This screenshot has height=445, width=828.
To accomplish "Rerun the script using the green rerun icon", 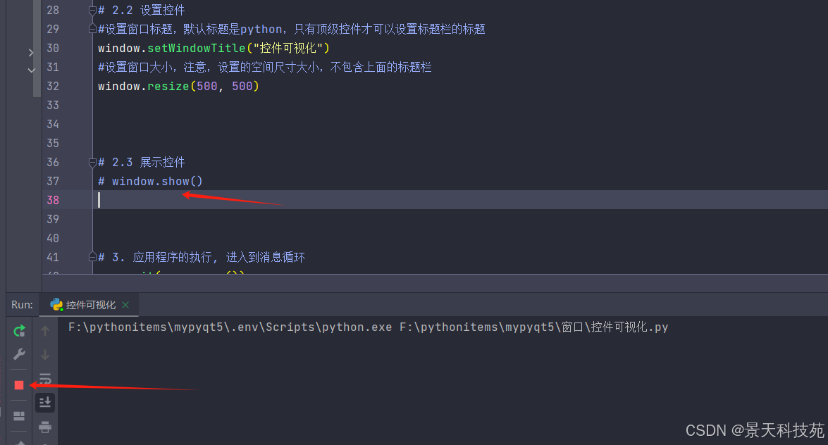I will (x=19, y=330).
